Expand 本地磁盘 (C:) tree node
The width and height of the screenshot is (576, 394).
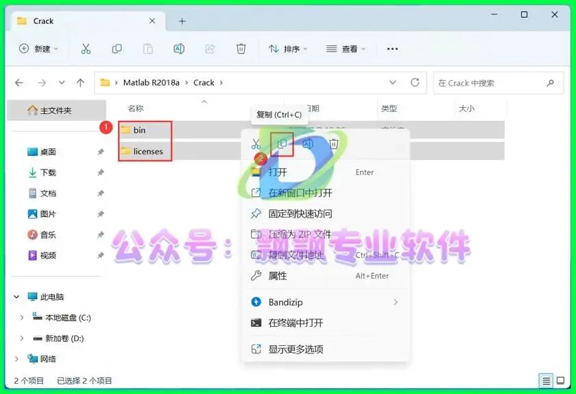[x=22, y=317]
